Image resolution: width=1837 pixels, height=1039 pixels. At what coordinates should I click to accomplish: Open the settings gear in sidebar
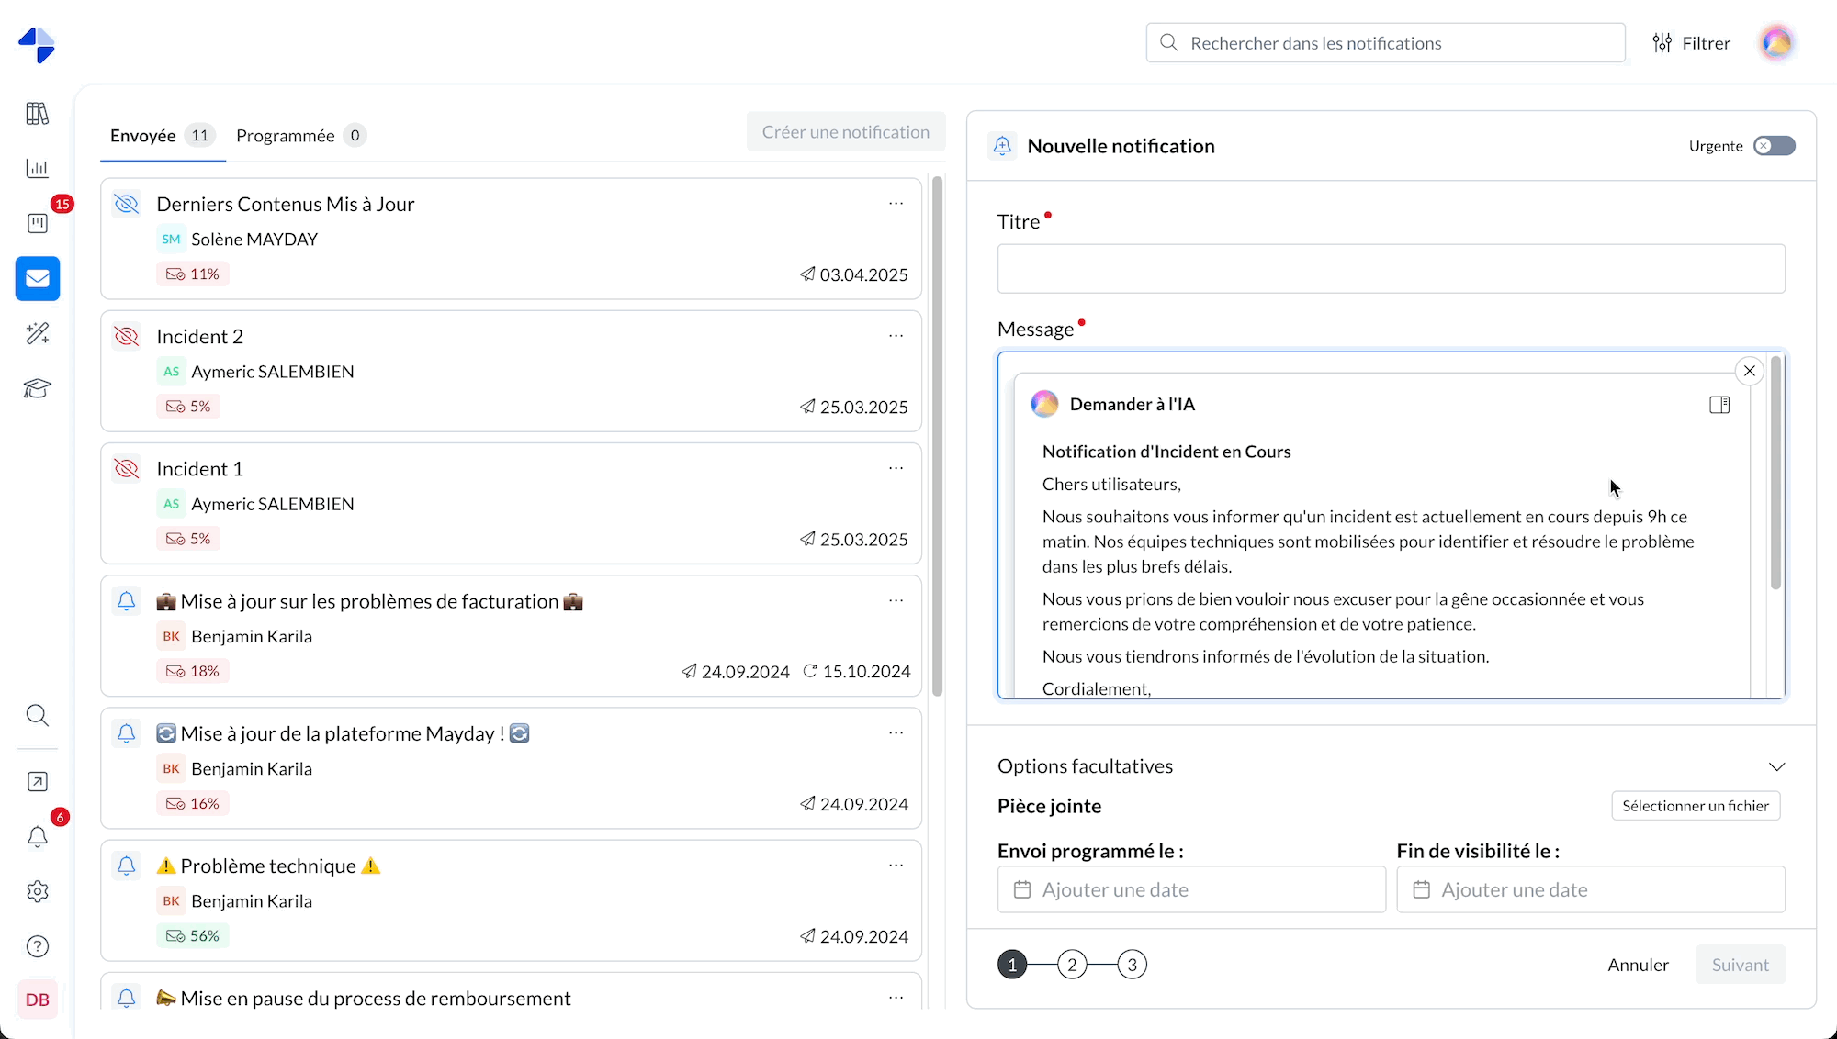click(38, 891)
